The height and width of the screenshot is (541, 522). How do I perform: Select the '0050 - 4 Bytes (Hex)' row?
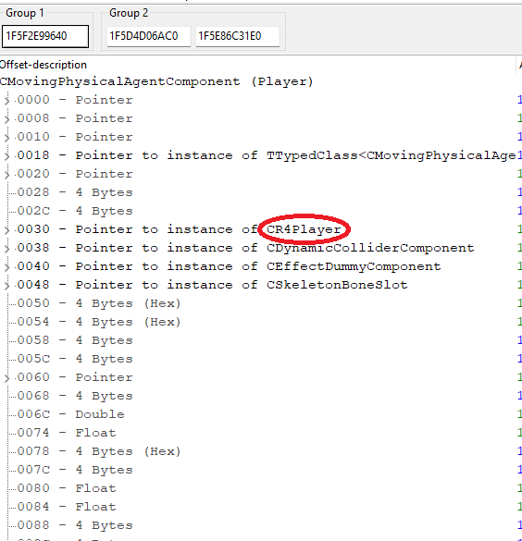(99, 303)
